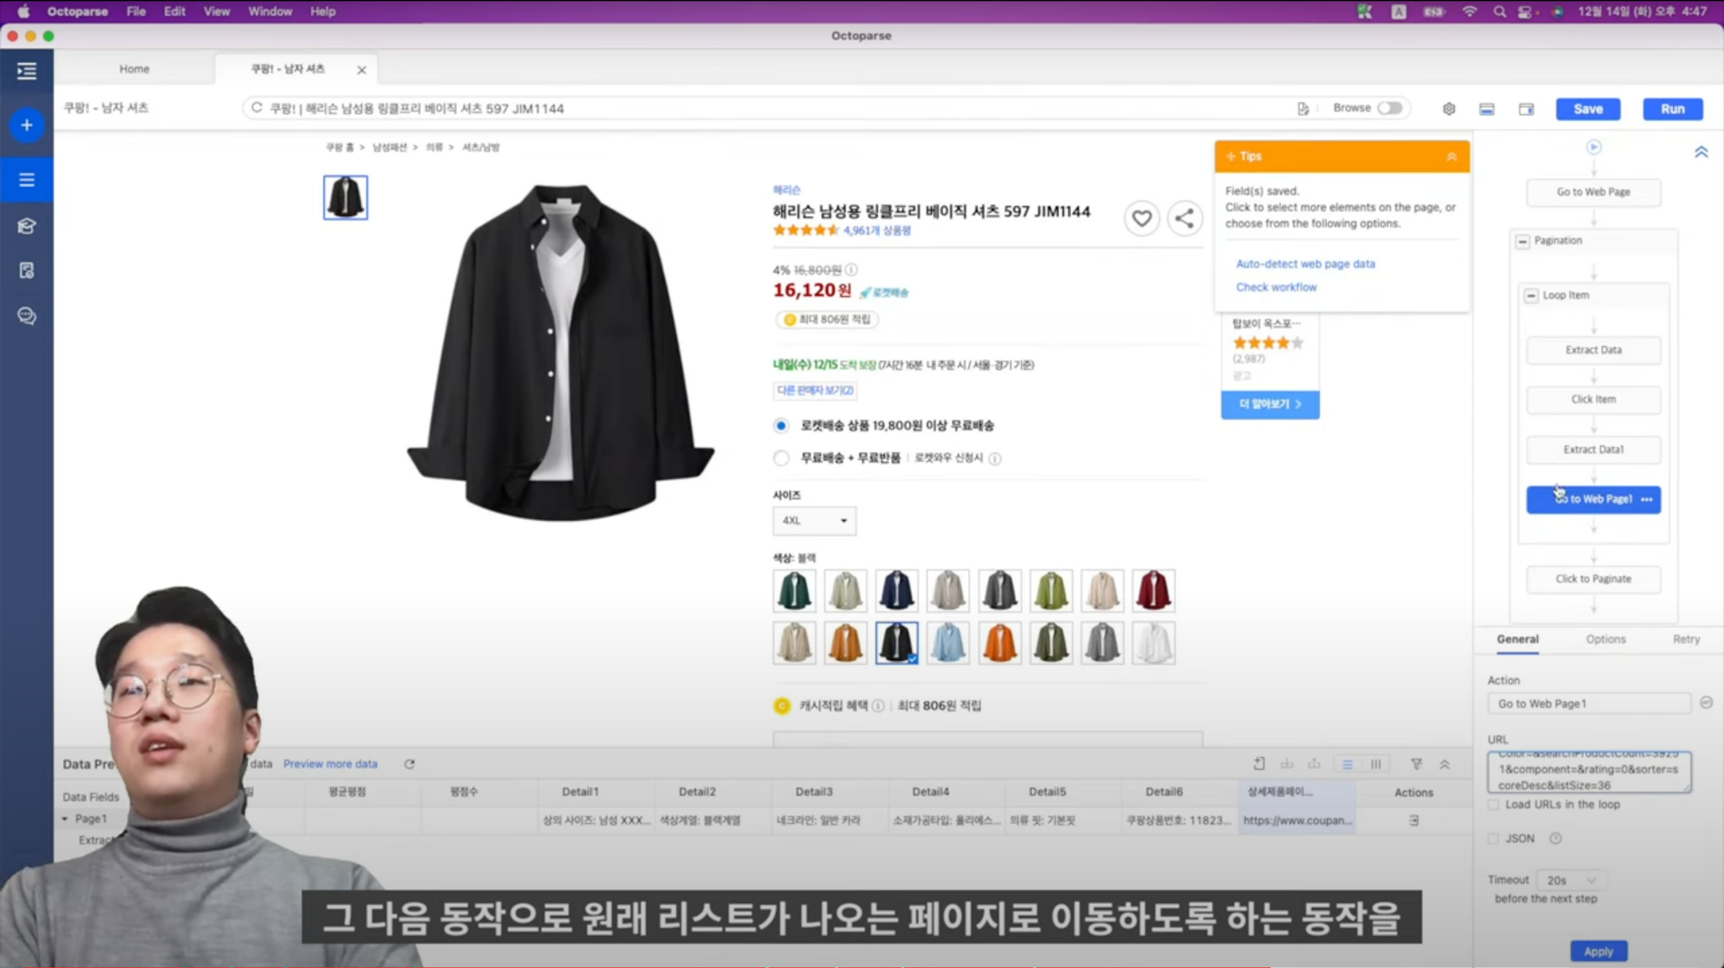
Task: Click the filter icon in data preview
Action: [1417, 764]
